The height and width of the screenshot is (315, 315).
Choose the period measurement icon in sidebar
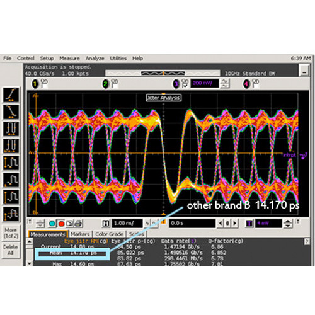(11, 129)
